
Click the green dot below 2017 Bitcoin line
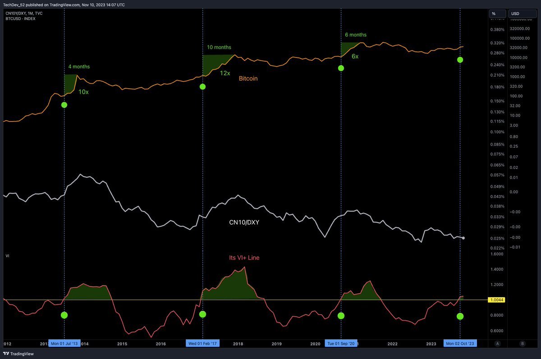[x=202, y=86]
